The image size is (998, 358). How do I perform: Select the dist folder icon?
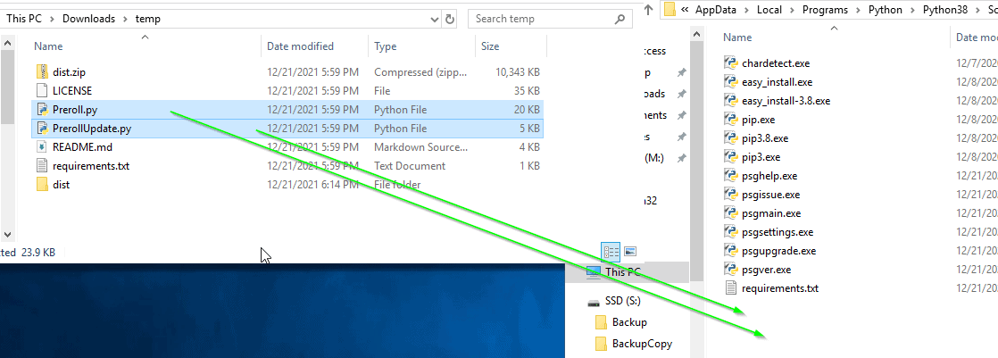click(x=42, y=185)
